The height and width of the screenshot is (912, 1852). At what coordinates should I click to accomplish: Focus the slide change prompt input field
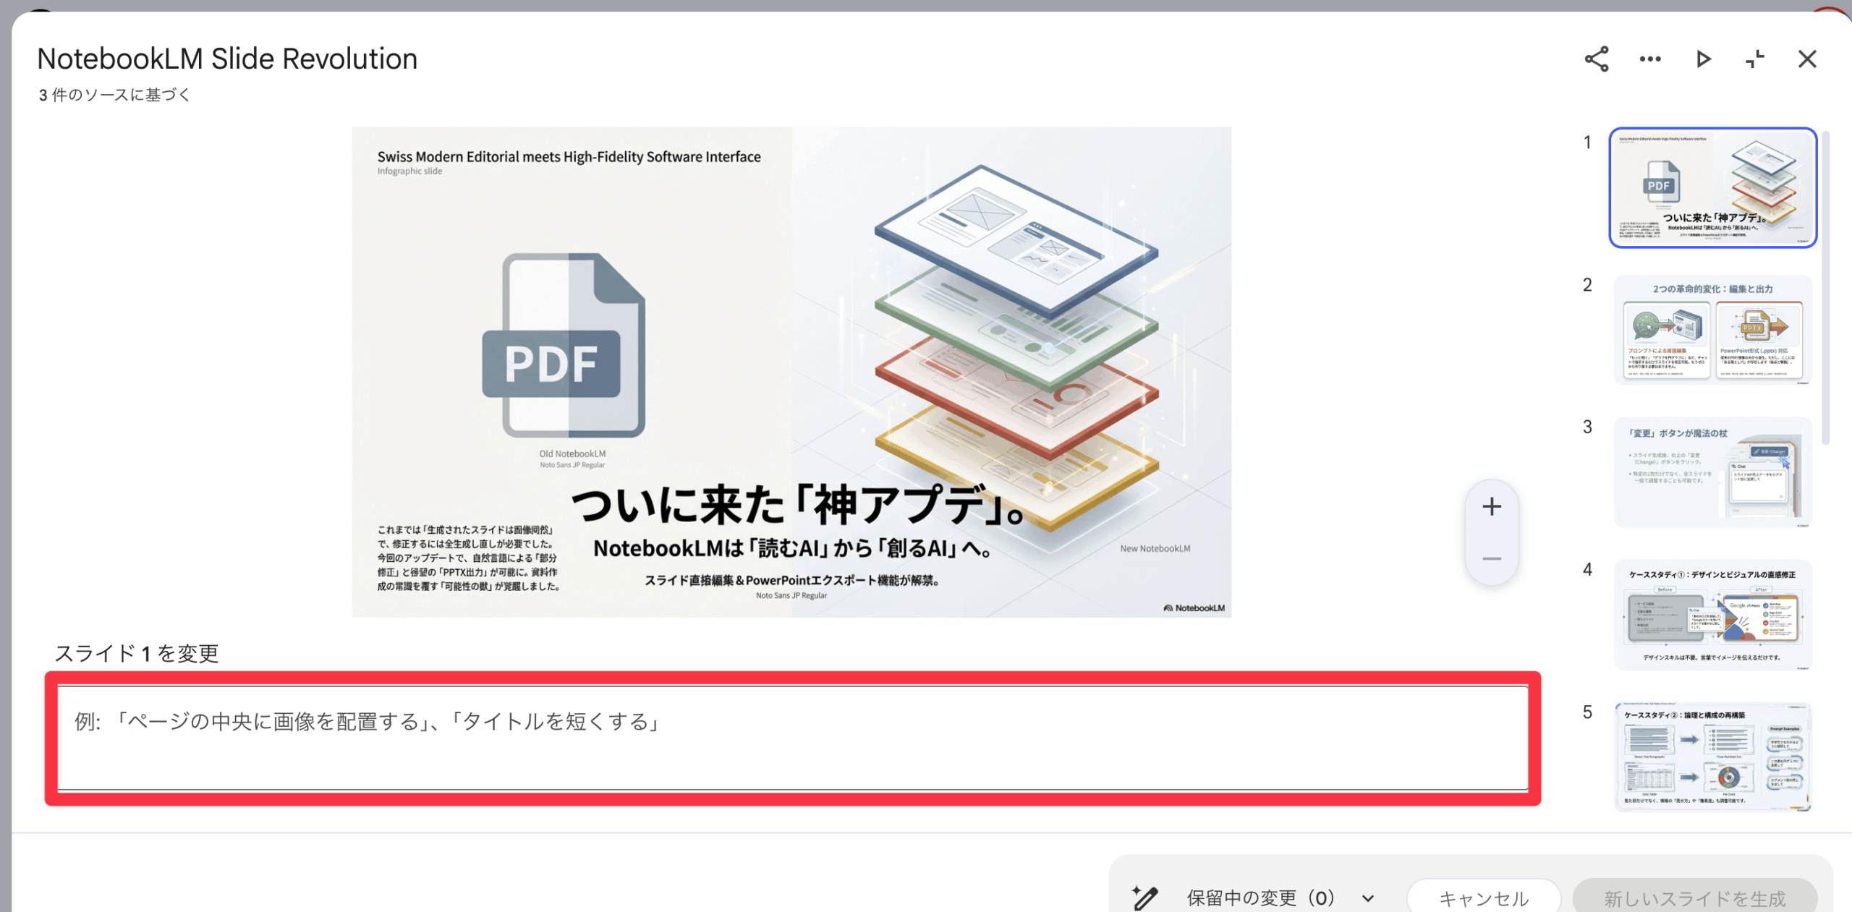click(x=792, y=738)
